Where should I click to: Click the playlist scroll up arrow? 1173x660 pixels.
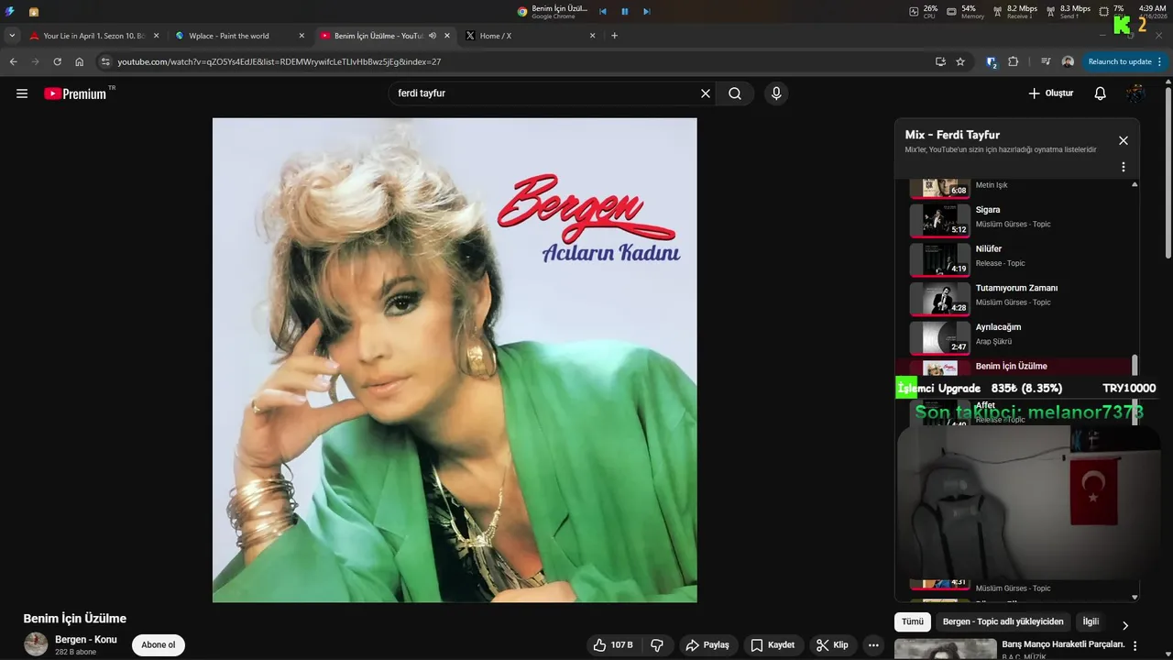tap(1135, 185)
